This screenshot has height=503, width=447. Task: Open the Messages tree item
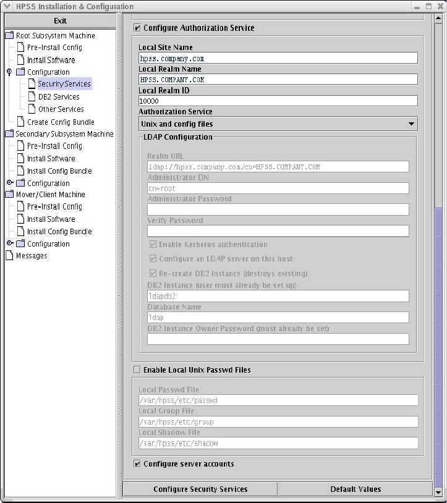pyautogui.click(x=32, y=256)
